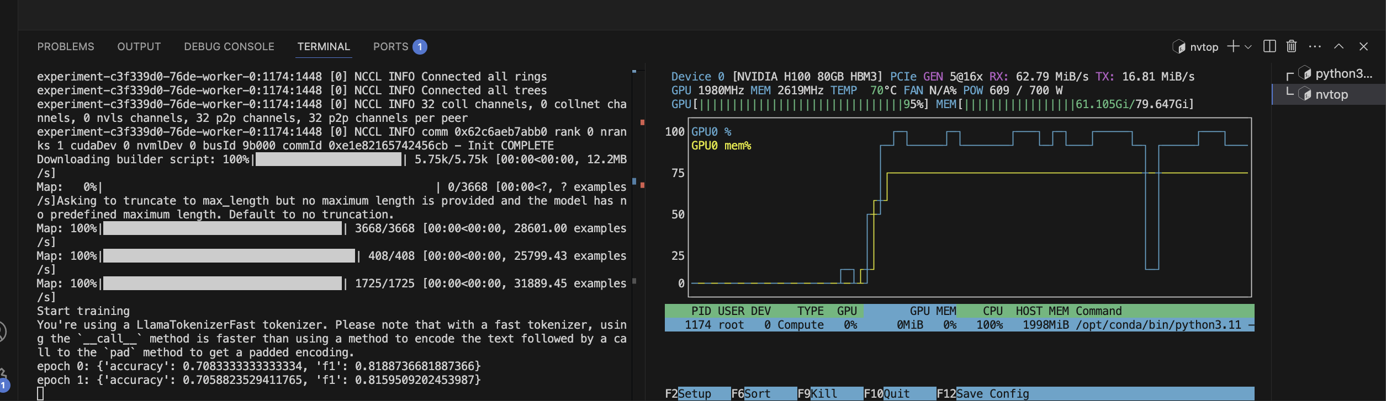Viewport: 1386px width, 401px height.
Task: Click the PORTS badge showing 1
Action: pyautogui.click(x=420, y=47)
